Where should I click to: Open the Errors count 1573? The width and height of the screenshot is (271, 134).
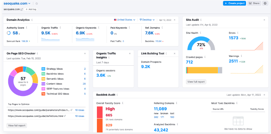pyautogui.click(x=233, y=38)
